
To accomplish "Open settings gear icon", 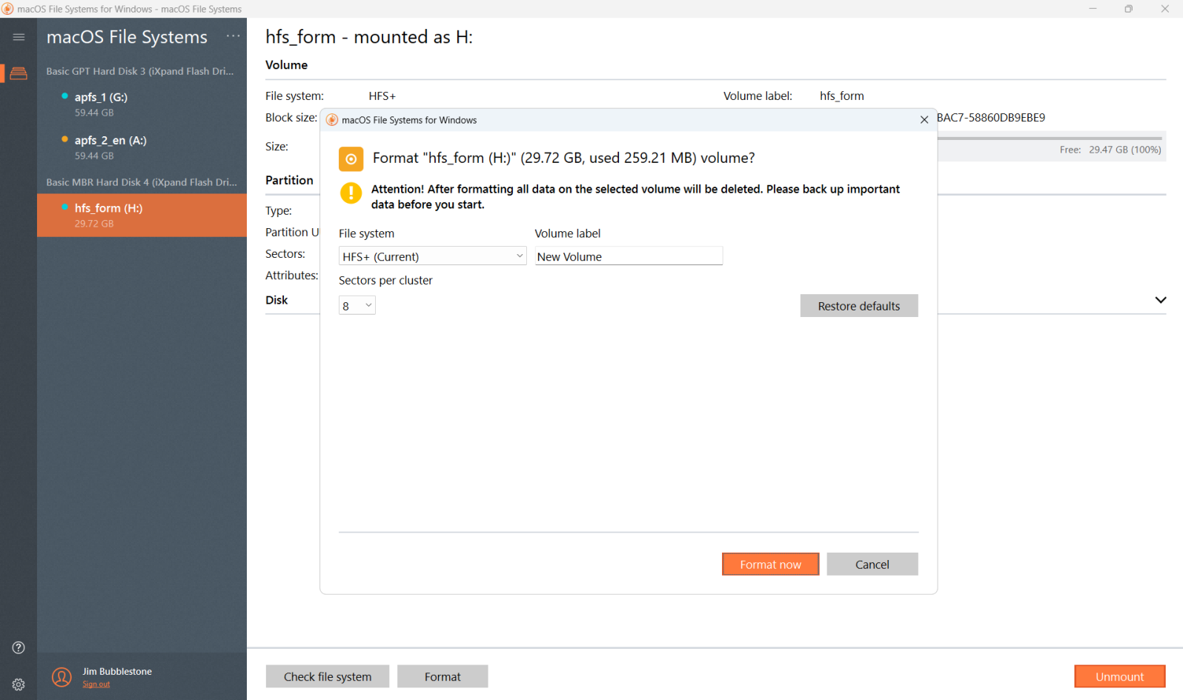I will (x=19, y=684).
